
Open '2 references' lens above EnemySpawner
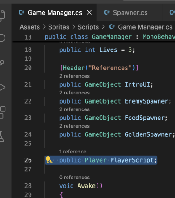pos(74,93)
